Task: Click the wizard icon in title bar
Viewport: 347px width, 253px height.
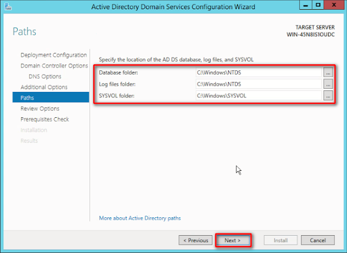Action: pyautogui.click(x=8, y=6)
